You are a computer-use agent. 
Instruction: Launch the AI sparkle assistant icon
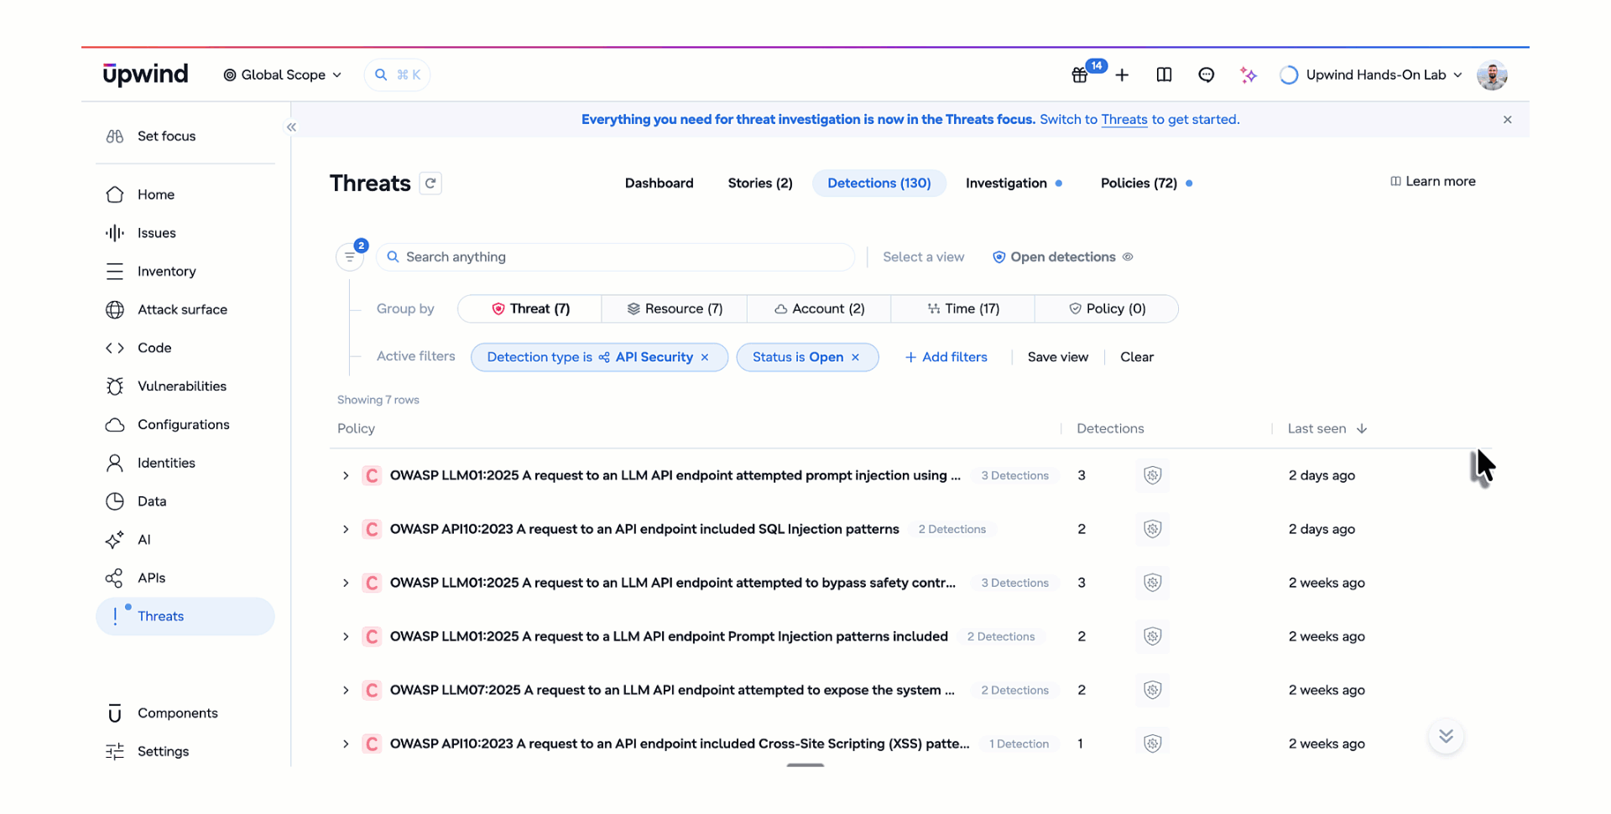1249,75
